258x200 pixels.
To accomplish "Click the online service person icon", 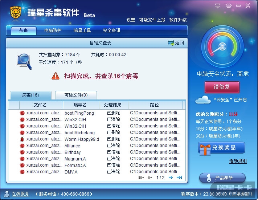I will 7,194.
